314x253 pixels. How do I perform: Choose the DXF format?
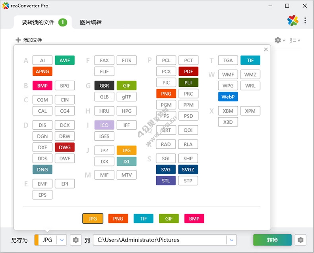point(43,147)
